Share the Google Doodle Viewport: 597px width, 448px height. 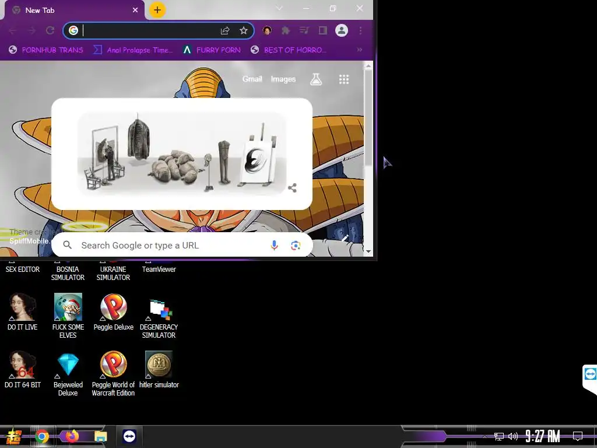293,188
